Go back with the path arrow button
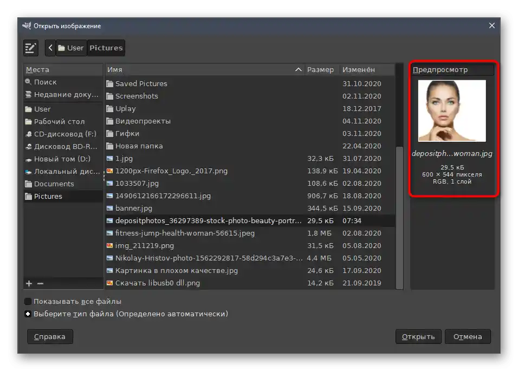Screen dimensions: 518x371 pos(50,48)
